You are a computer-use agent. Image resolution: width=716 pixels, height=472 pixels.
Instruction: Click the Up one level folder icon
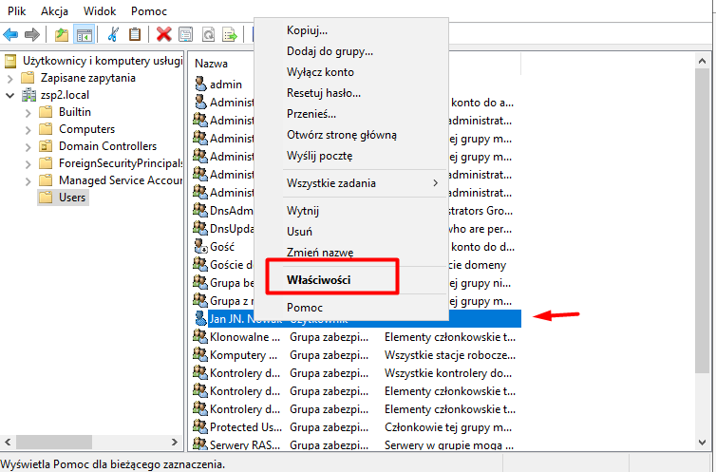(62, 34)
